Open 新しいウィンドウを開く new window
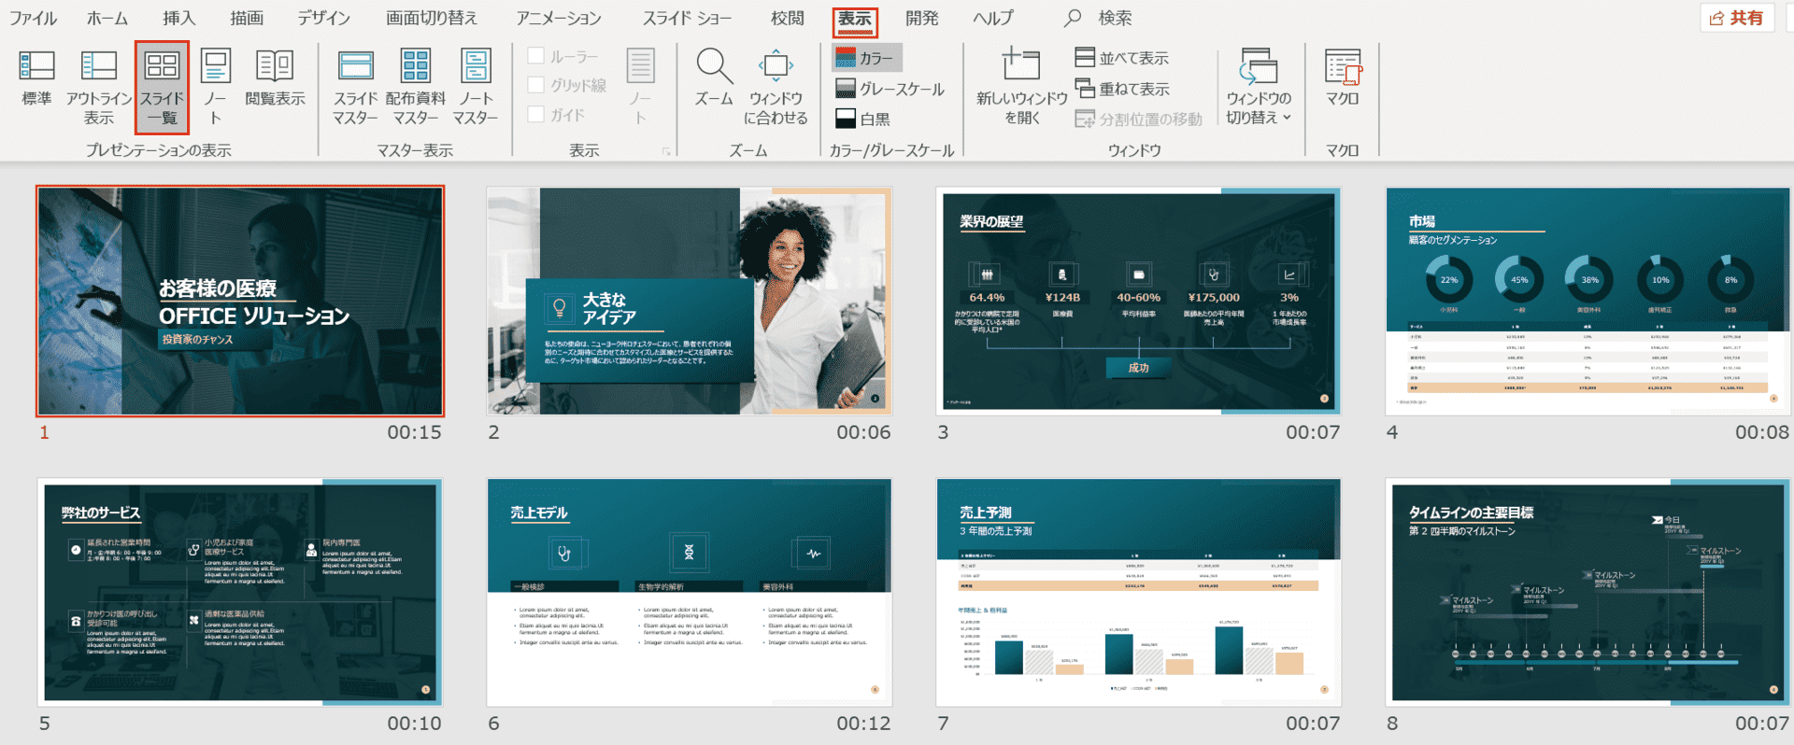 (1021, 88)
